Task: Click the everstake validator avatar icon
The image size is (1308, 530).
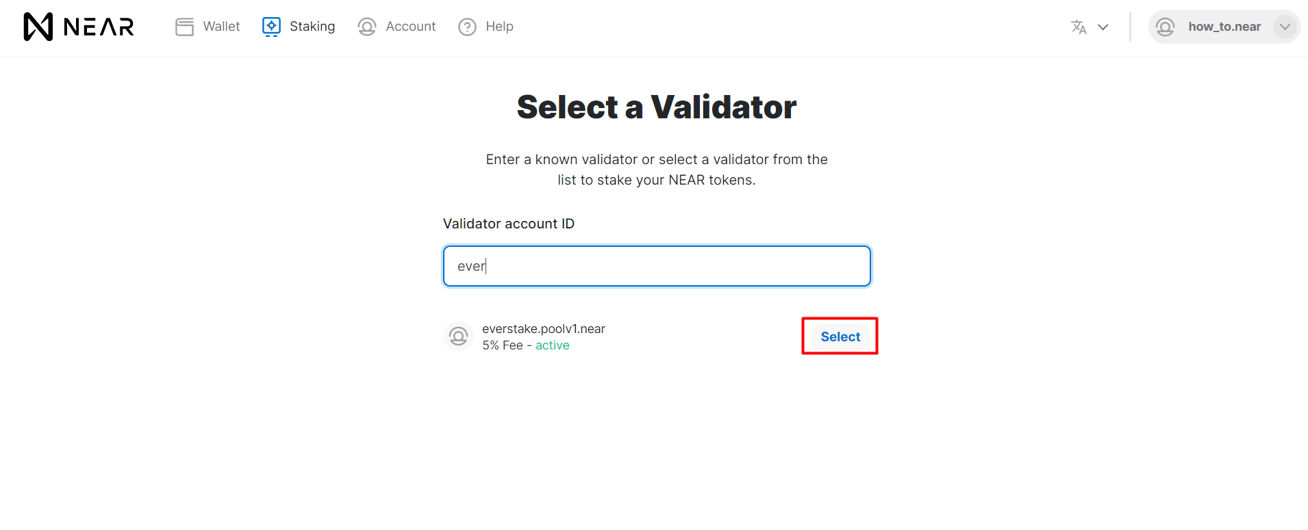Action: click(458, 336)
